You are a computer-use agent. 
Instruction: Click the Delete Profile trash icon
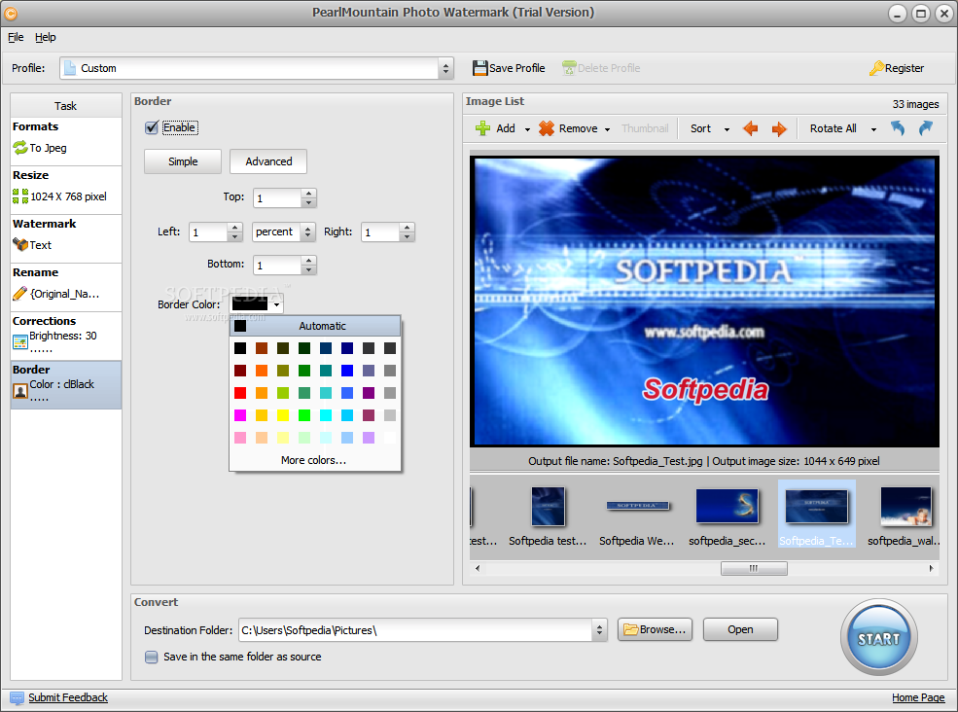click(569, 68)
